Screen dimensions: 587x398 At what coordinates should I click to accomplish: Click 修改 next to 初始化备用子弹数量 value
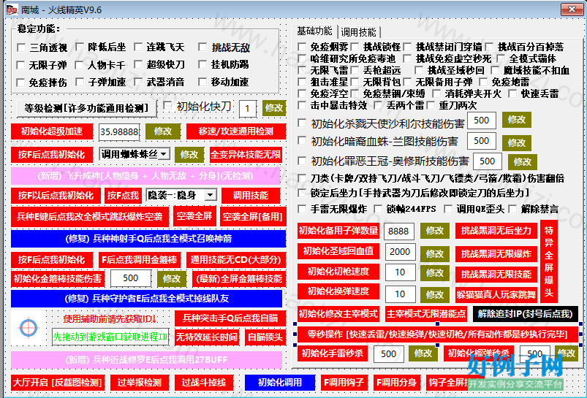(x=434, y=231)
